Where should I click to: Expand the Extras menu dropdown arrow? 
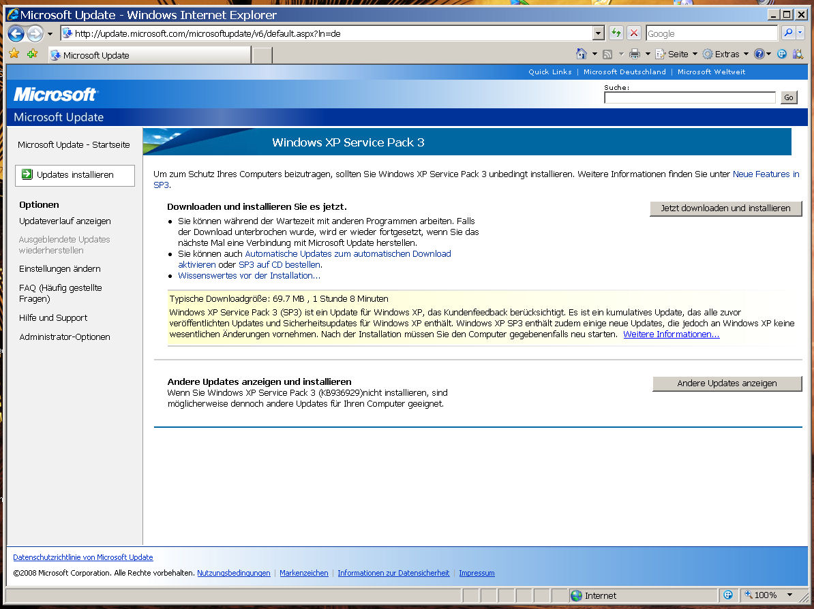pos(745,54)
